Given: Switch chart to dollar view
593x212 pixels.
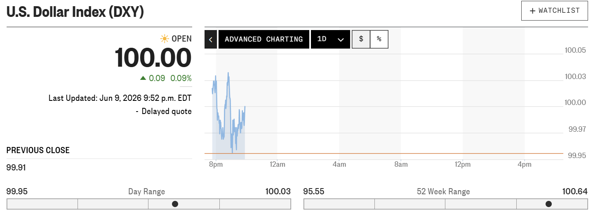Looking at the screenshot, I should point(361,40).
